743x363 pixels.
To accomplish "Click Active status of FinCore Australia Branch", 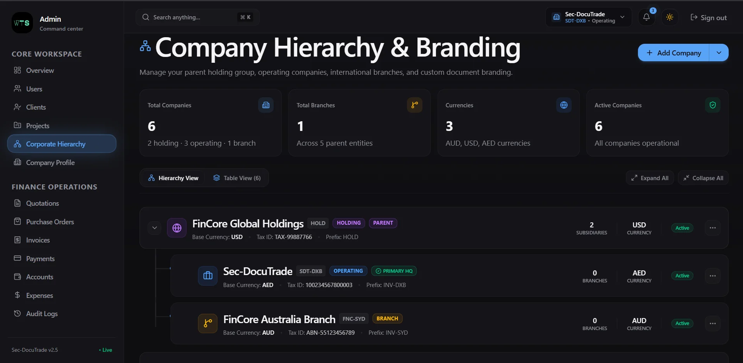I will [x=682, y=323].
